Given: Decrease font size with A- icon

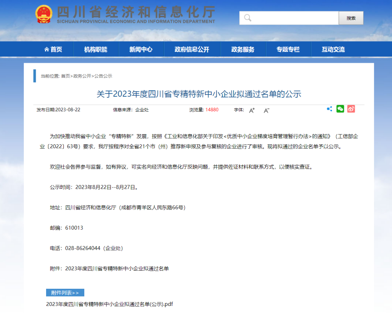Looking at the screenshot, I should click(x=266, y=110).
